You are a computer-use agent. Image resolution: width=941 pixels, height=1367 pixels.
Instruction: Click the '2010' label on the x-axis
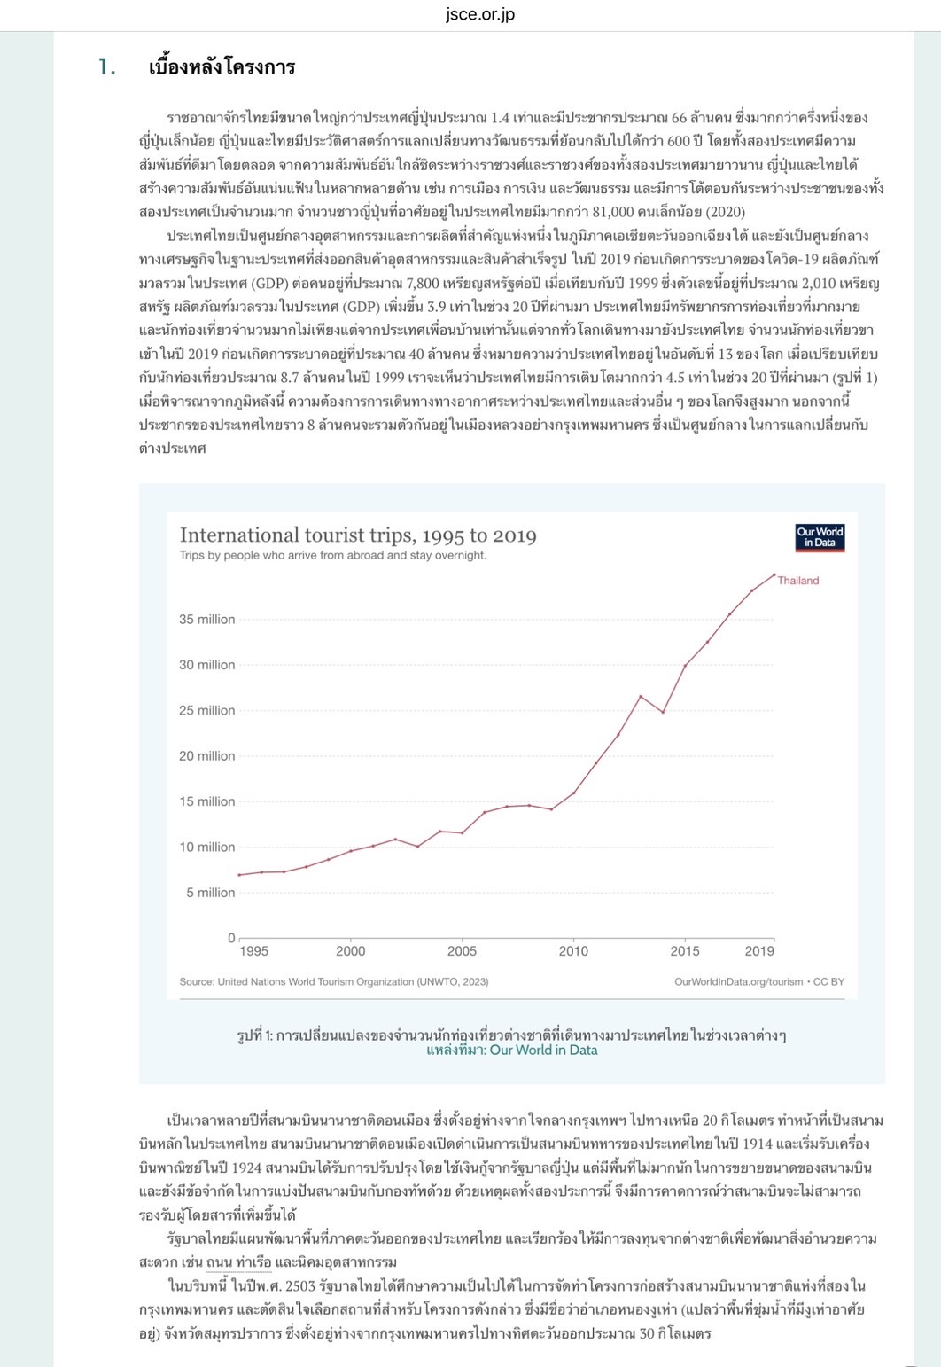click(x=573, y=951)
